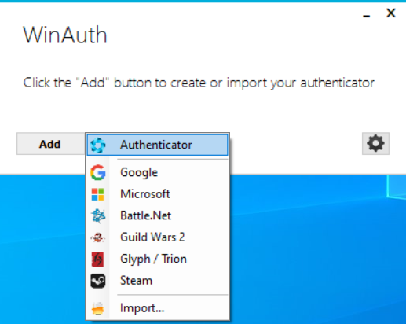Click the orange Import folder icon
Image resolution: width=406 pixels, height=324 pixels.
[x=97, y=308]
